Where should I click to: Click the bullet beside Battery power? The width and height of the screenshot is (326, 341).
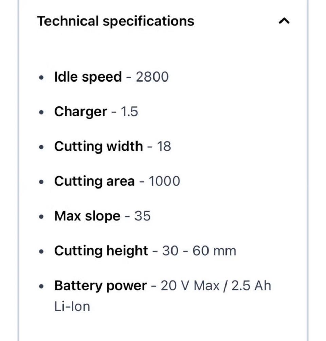pyautogui.click(x=41, y=286)
